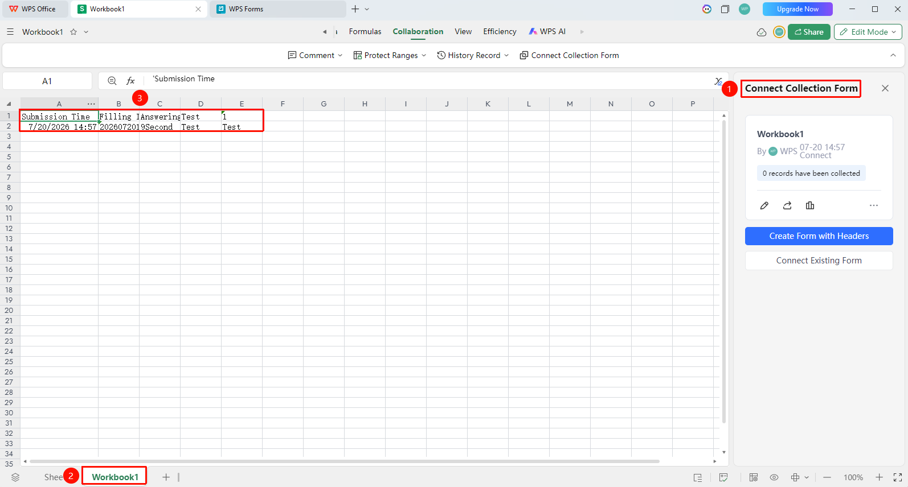Click the zoom-out magnifier in formula bar
The height and width of the screenshot is (487, 908).
[112, 81]
